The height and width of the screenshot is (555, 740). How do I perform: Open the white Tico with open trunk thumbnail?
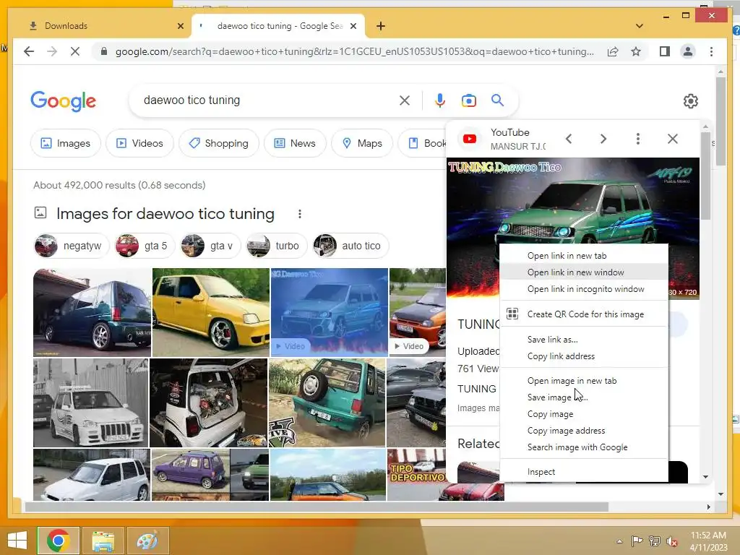pyautogui.click(x=209, y=403)
